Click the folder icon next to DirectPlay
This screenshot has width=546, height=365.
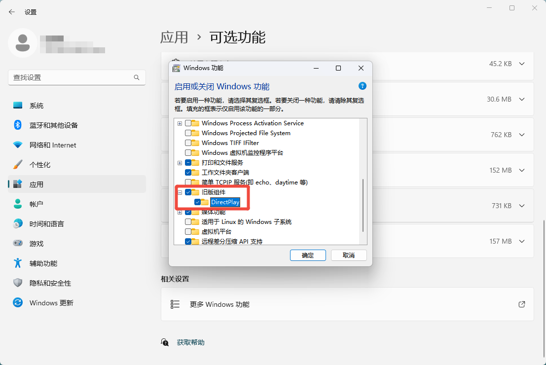tap(205, 202)
